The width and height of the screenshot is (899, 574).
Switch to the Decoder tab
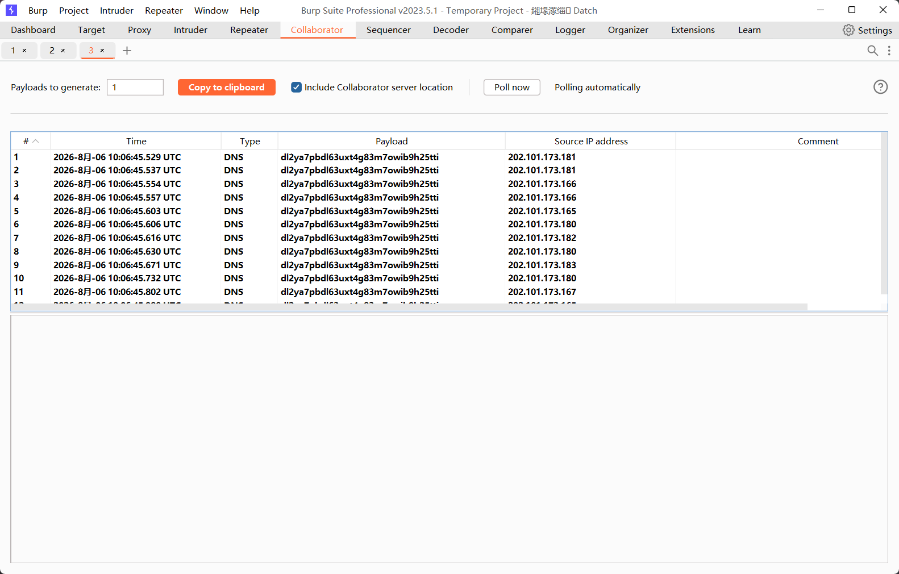(451, 30)
